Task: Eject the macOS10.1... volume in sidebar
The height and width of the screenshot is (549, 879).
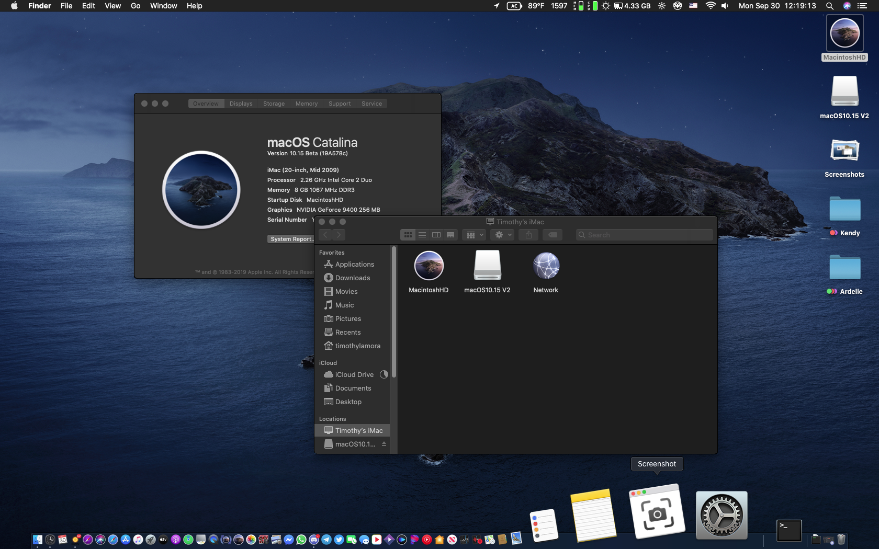Action: (x=384, y=444)
